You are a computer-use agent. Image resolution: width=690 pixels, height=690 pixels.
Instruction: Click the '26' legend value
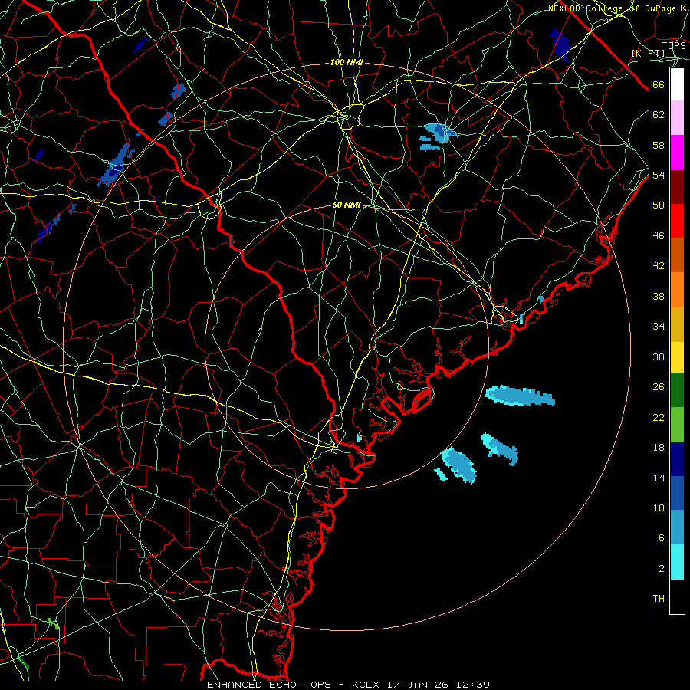click(659, 387)
